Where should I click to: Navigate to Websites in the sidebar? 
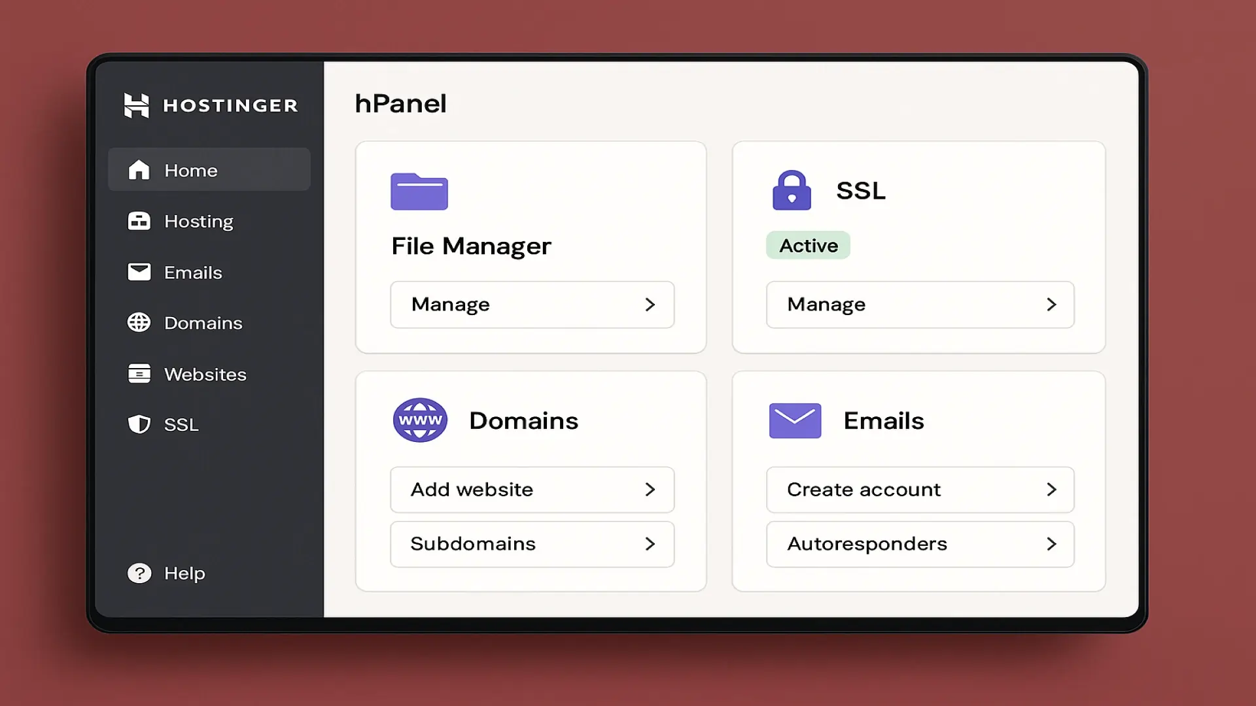205,374
